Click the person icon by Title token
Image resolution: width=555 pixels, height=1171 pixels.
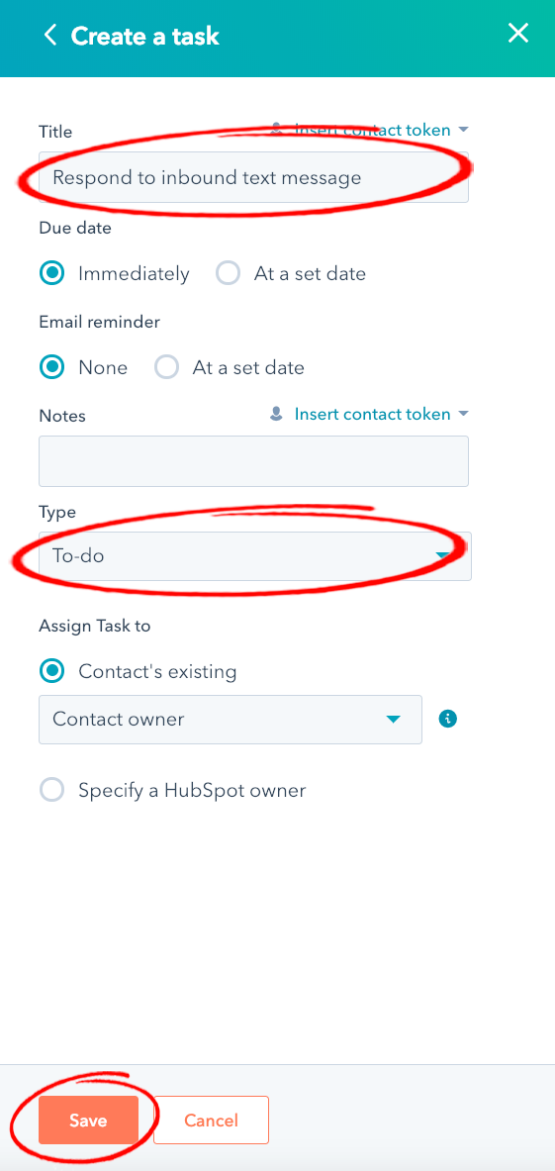tap(277, 130)
